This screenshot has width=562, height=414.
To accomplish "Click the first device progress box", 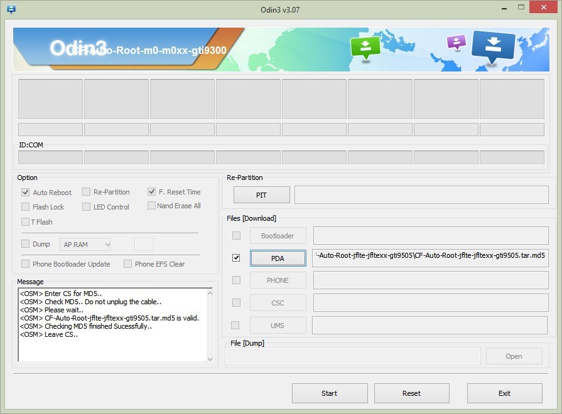I will pos(50,99).
